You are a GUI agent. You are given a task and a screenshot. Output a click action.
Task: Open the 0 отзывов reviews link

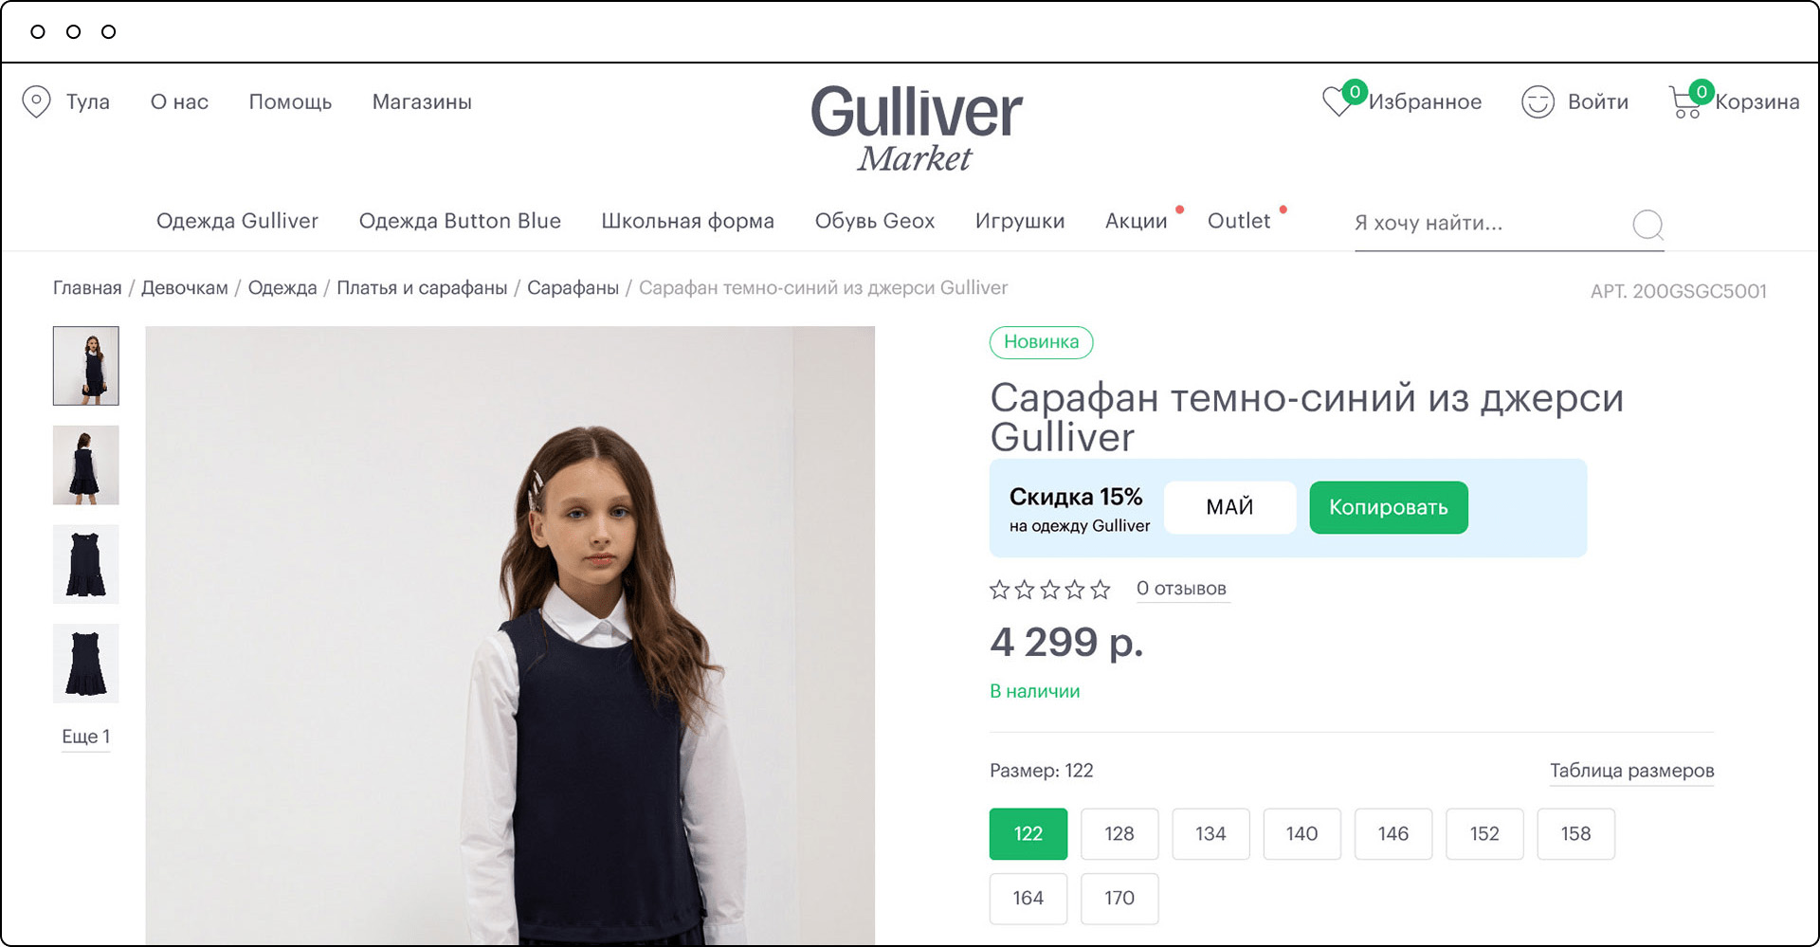tap(1181, 589)
